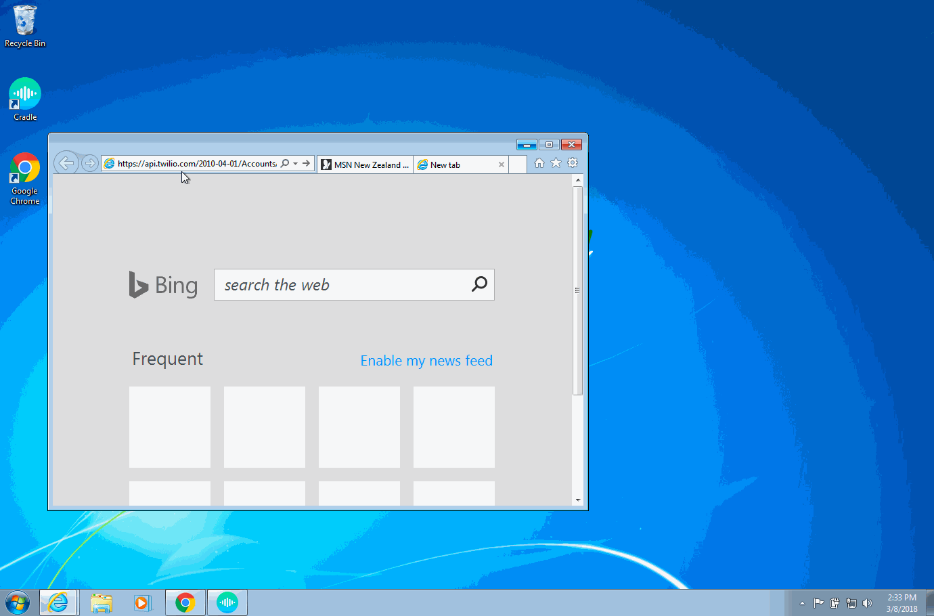Open the first frequent site tile
Screen dimensions: 934x616
pos(170,427)
